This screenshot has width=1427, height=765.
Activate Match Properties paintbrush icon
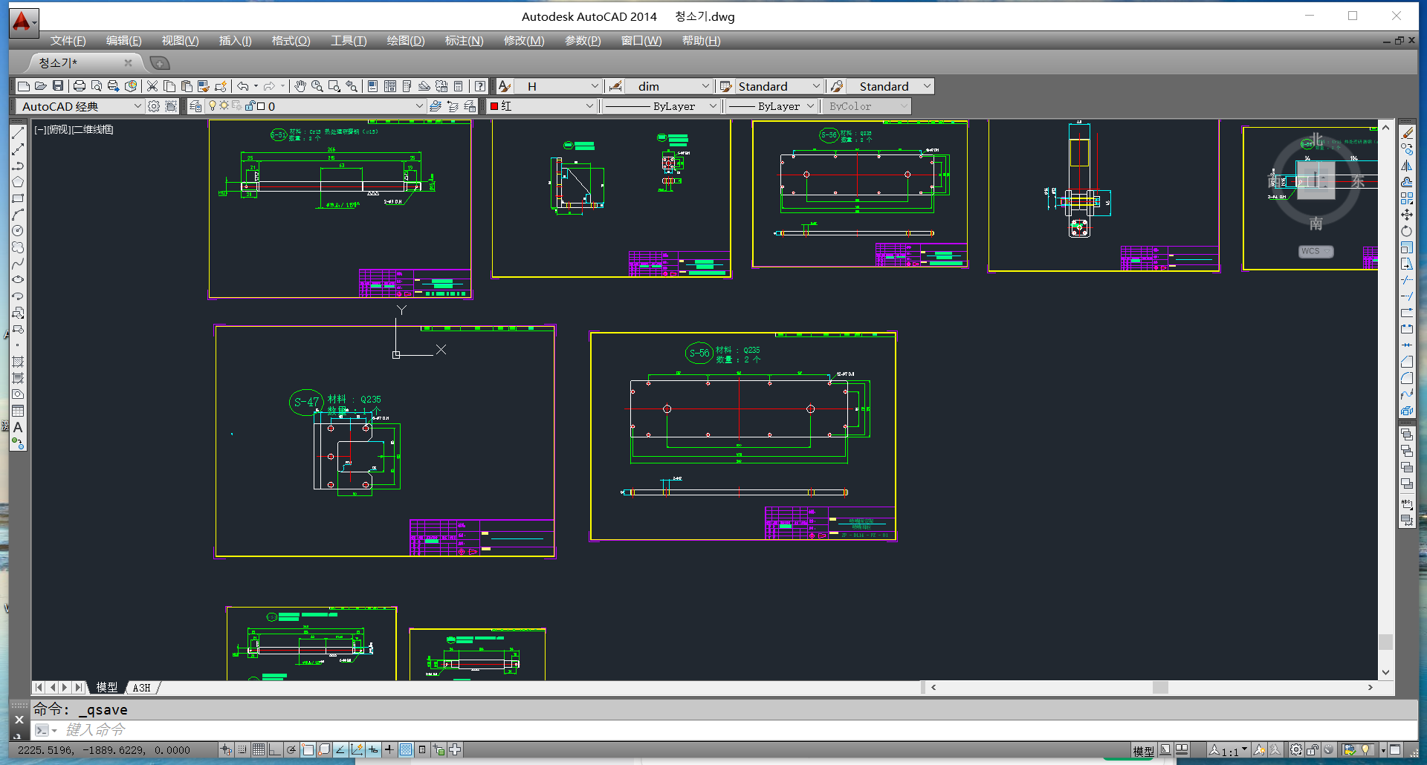pyautogui.click(x=204, y=86)
